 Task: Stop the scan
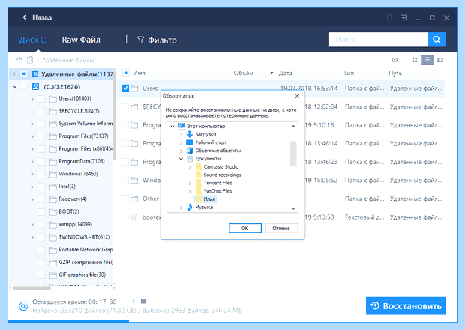click(143, 301)
